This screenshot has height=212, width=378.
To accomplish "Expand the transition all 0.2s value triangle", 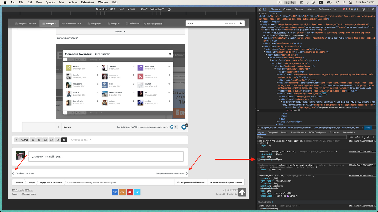I will pyautogui.click(x=275, y=196).
